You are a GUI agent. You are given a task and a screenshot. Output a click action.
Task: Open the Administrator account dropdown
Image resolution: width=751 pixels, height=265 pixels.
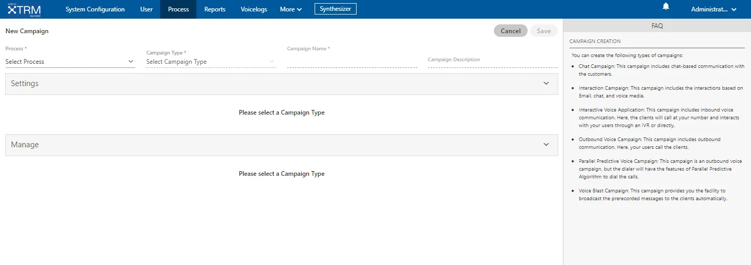714,9
